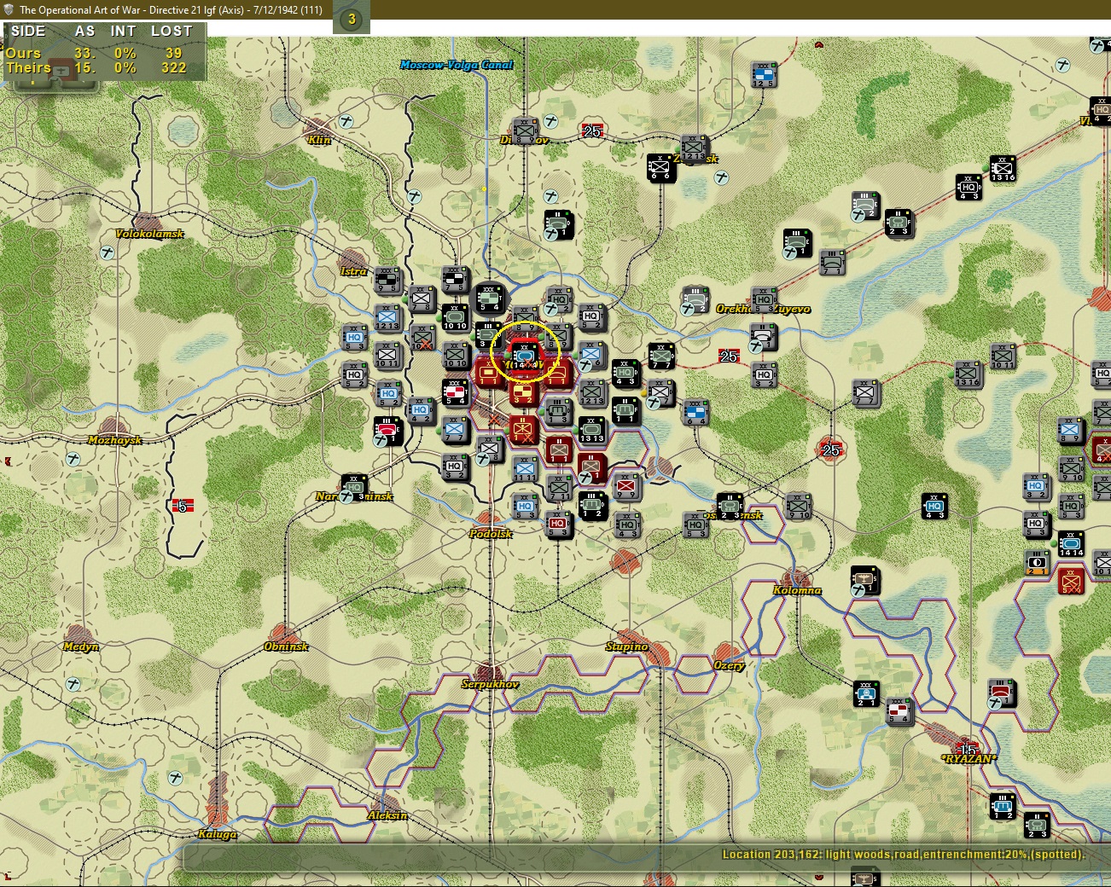1111x887 pixels.
Task: Select the blue XX 12 13 infantry division
Action: (x=387, y=318)
